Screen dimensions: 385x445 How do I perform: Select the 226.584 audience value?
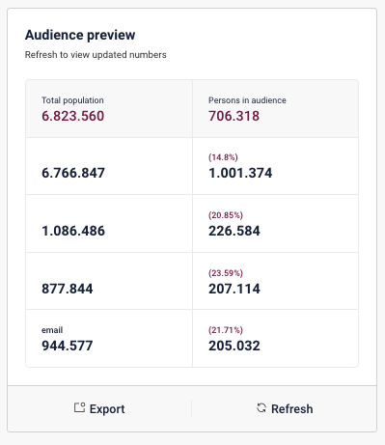(234, 231)
